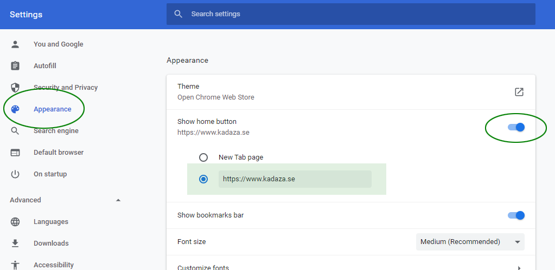Click the Font size label
The image size is (555, 270).
click(192, 242)
